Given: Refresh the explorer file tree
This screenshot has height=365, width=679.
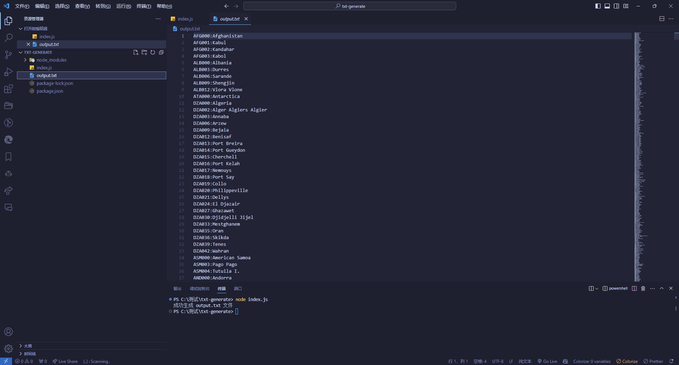Looking at the screenshot, I should click(x=153, y=52).
